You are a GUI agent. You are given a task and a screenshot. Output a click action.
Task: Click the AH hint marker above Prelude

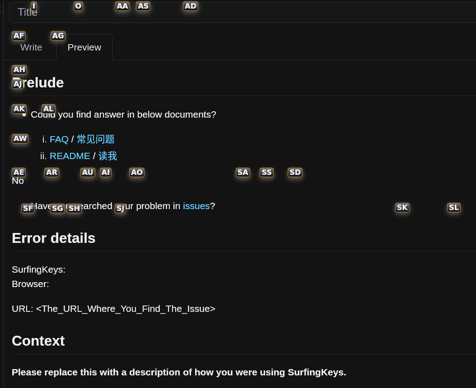19,69
